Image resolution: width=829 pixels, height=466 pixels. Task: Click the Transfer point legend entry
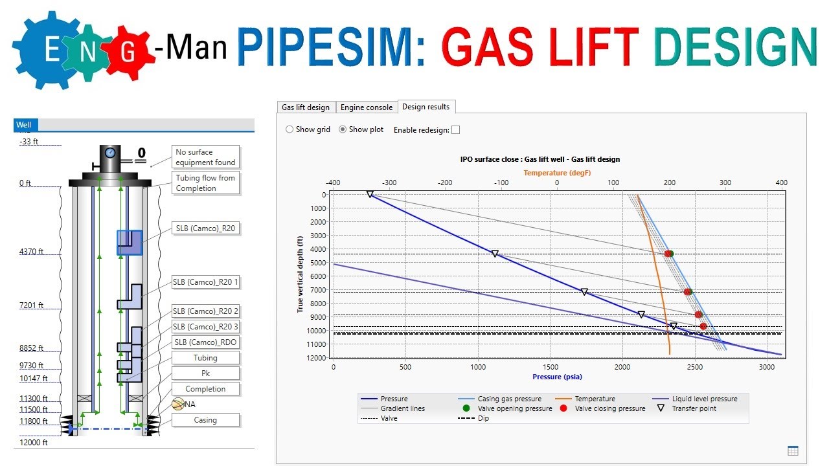pyautogui.click(x=685, y=408)
